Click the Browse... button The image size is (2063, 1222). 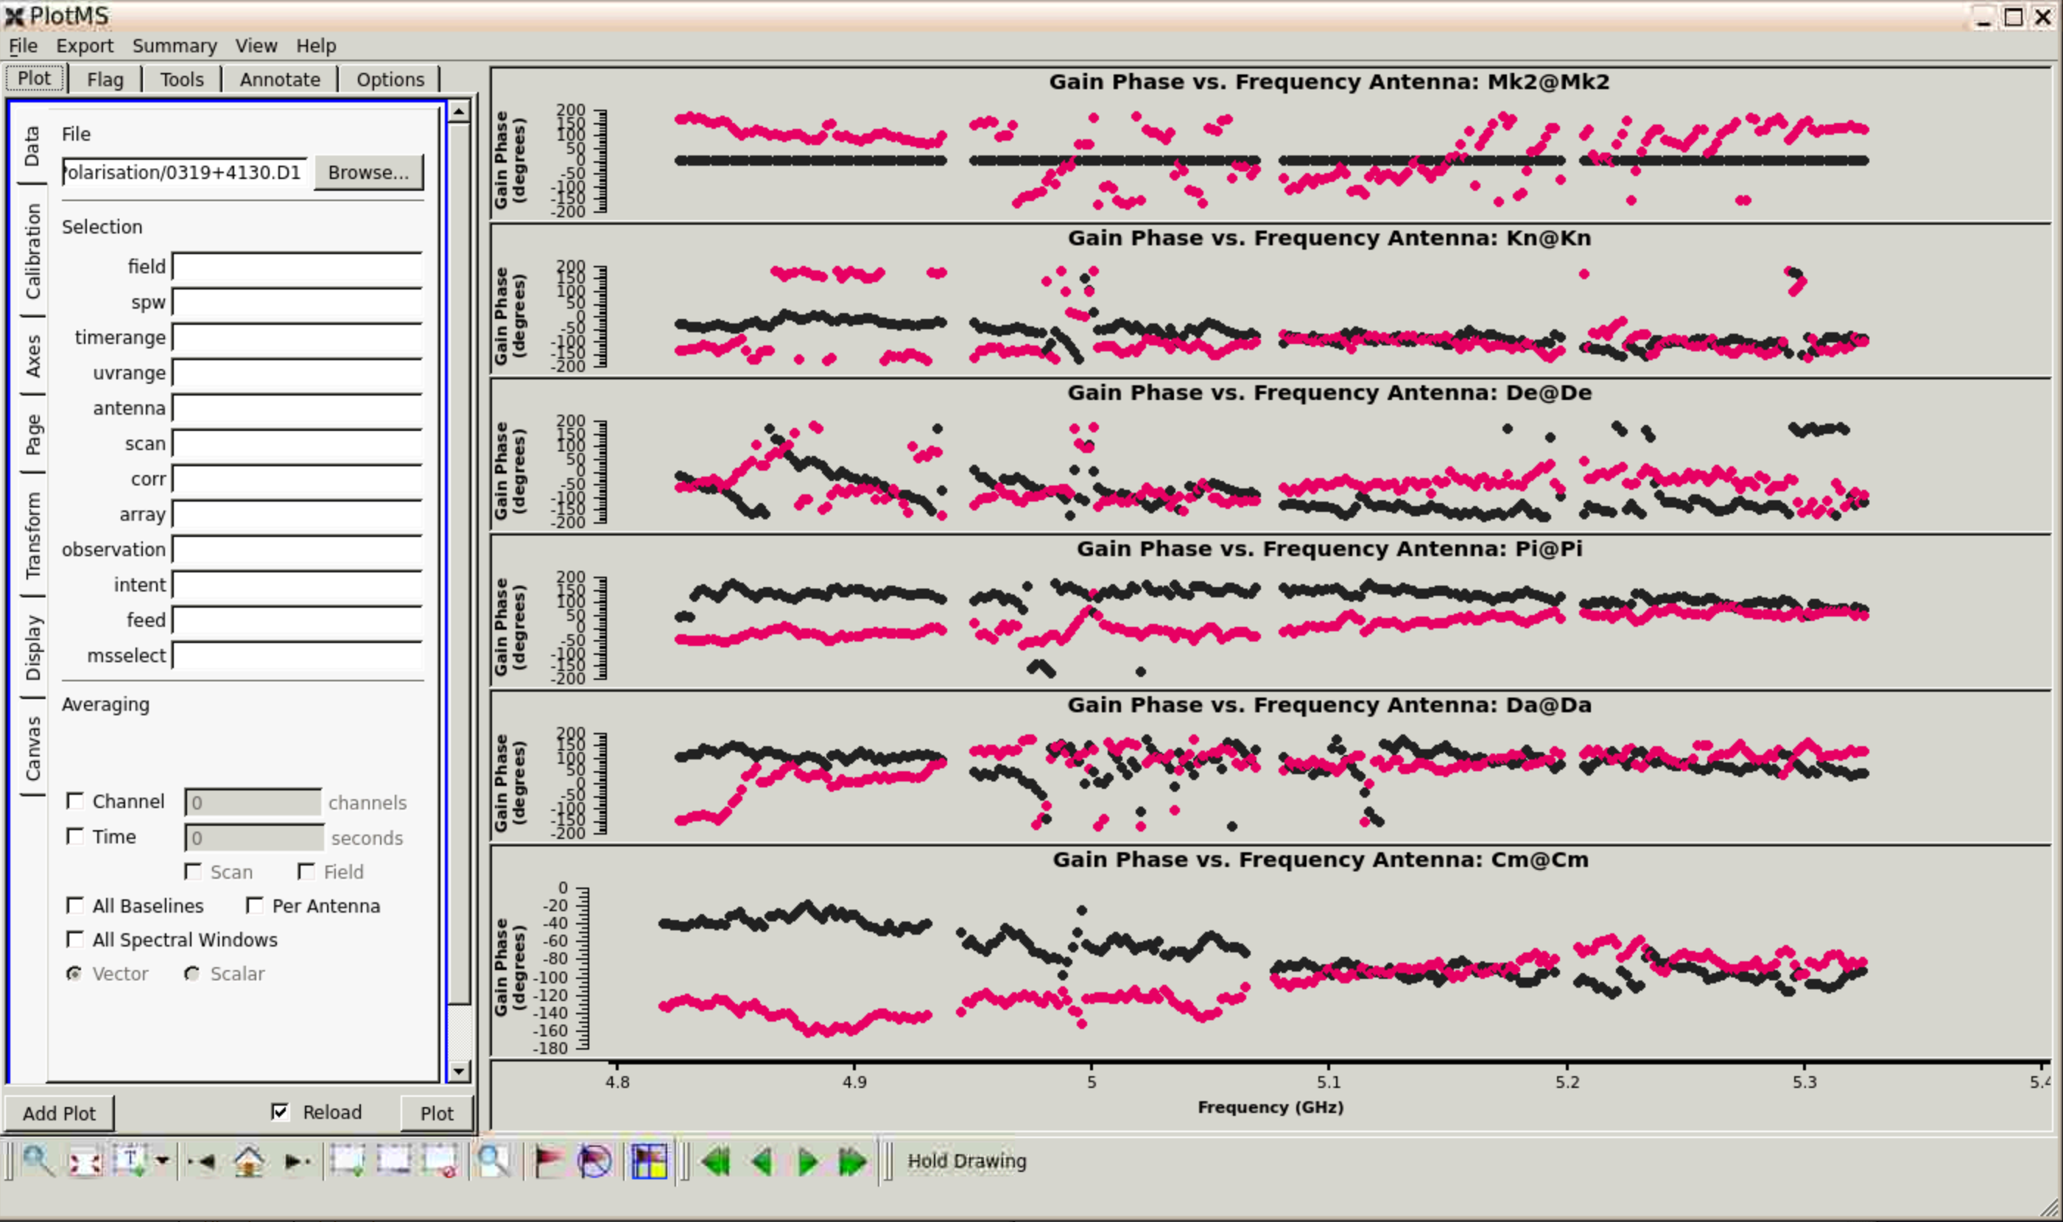(x=368, y=172)
